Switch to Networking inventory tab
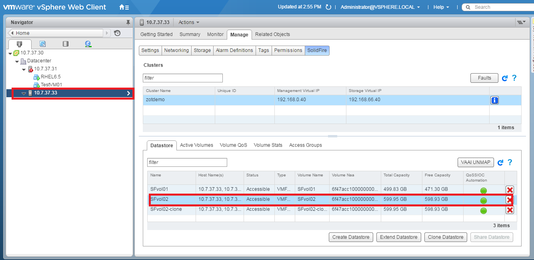The image size is (534, 260). click(x=88, y=44)
